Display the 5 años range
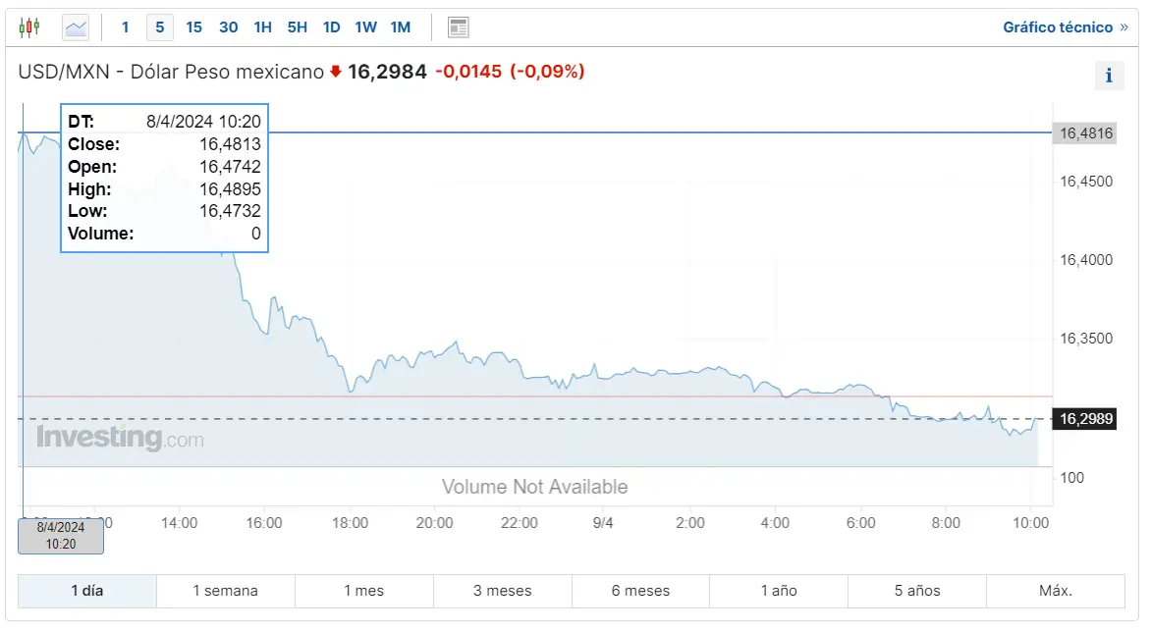This screenshot has height=632, width=1151. (x=917, y=591)
